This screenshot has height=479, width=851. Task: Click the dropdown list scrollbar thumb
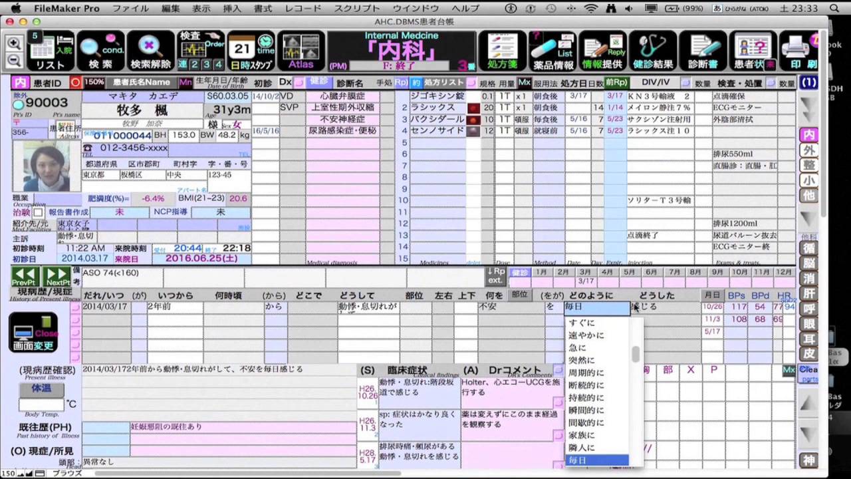[636, 354]
